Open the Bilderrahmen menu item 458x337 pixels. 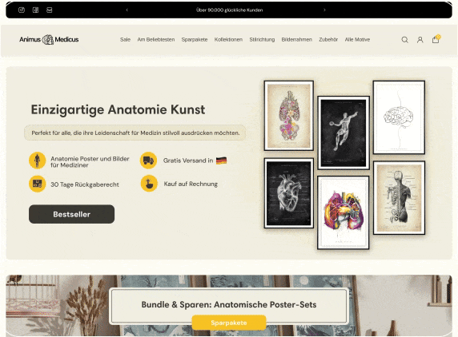(x=297, y=39)
